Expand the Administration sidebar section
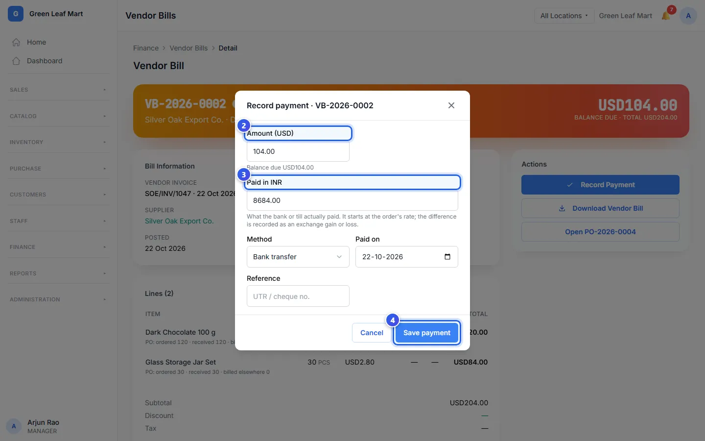This screenshot has height=441, width=705. coord(59,299)
